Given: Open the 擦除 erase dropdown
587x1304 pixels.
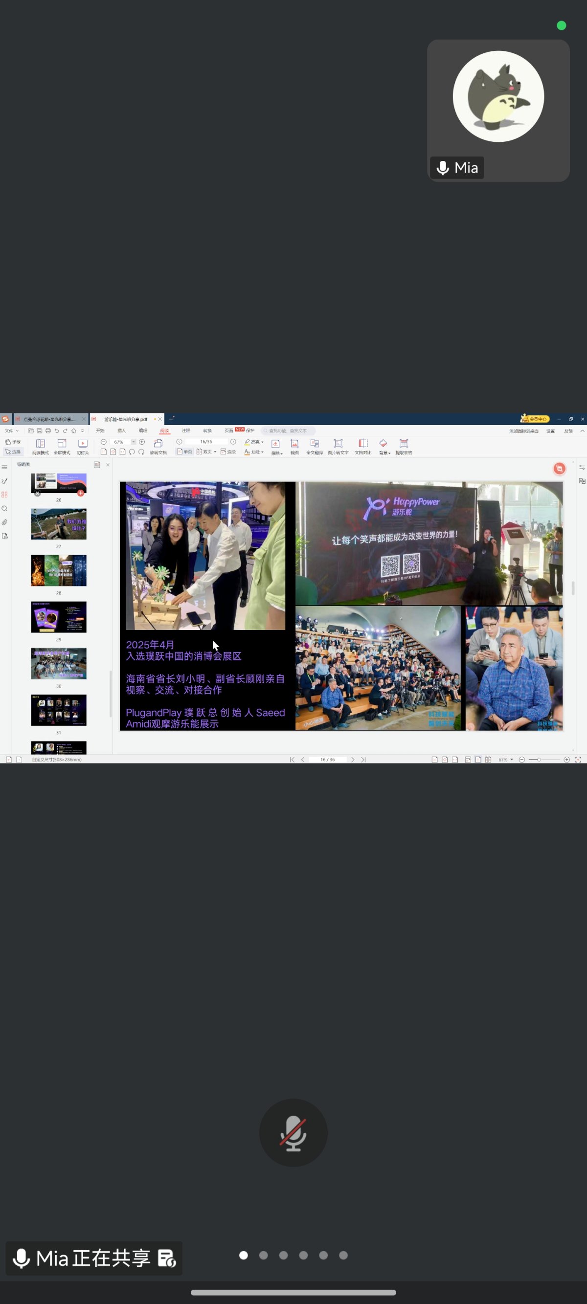Looking at the screenshot, I should click(x=276, y=447).
